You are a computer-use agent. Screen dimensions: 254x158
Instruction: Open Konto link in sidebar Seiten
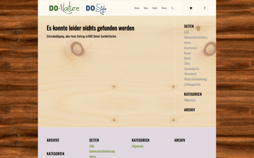tap(188, 58)
